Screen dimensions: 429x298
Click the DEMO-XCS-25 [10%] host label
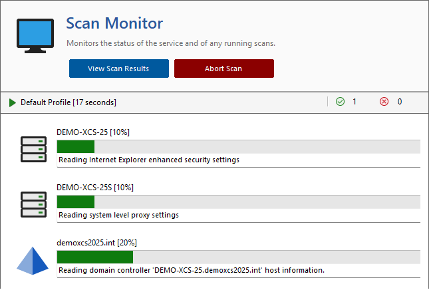point(93,132)
